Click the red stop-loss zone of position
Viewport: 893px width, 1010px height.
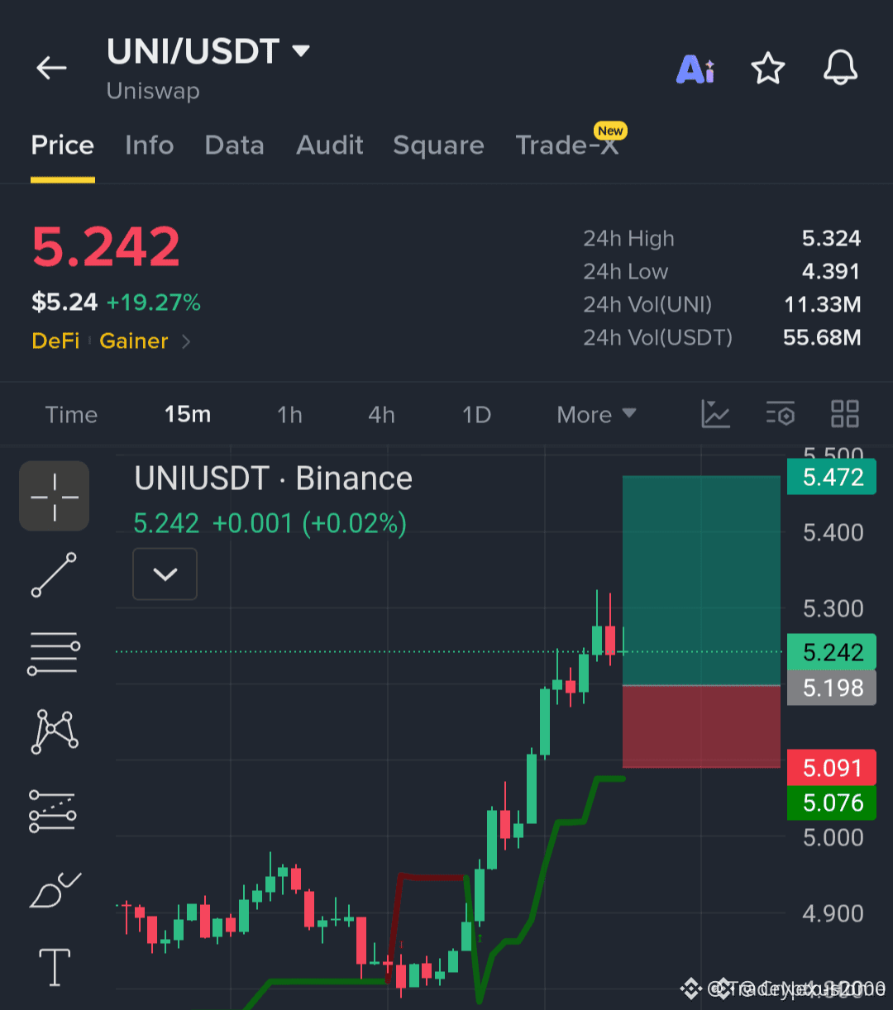[x=701, y=727]
